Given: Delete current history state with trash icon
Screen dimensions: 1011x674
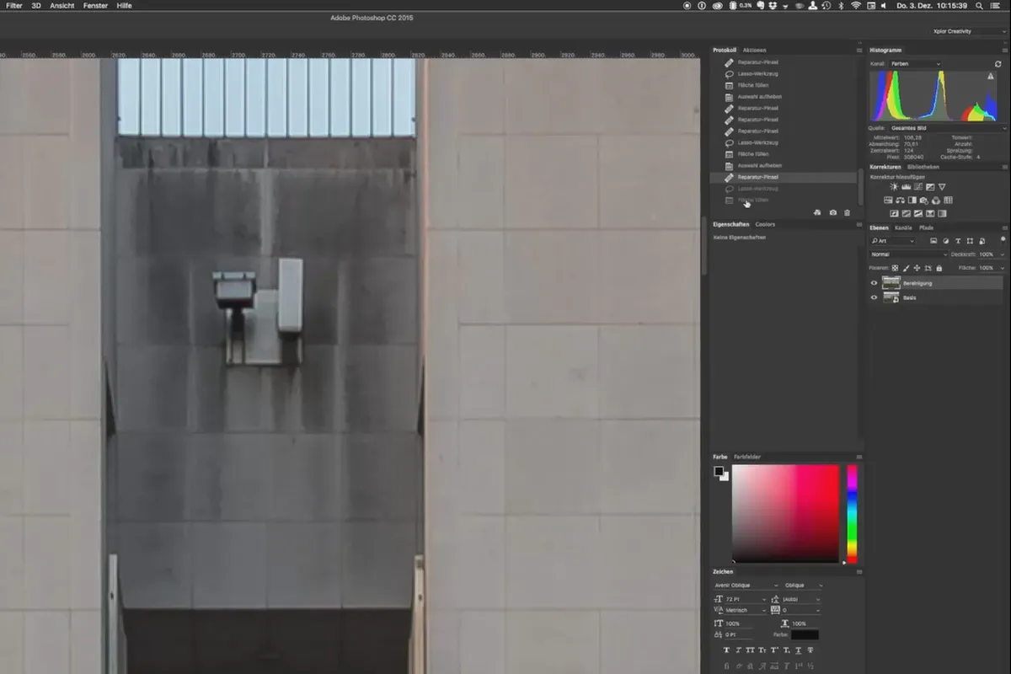Looking at the screenshot, I should coord(848,213).
